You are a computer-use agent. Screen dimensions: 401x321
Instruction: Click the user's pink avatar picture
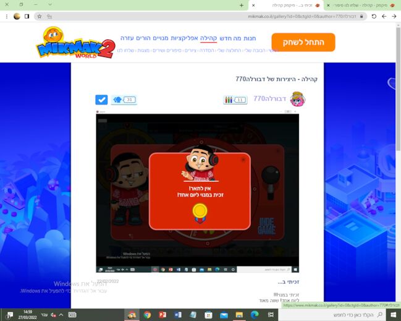297,99
